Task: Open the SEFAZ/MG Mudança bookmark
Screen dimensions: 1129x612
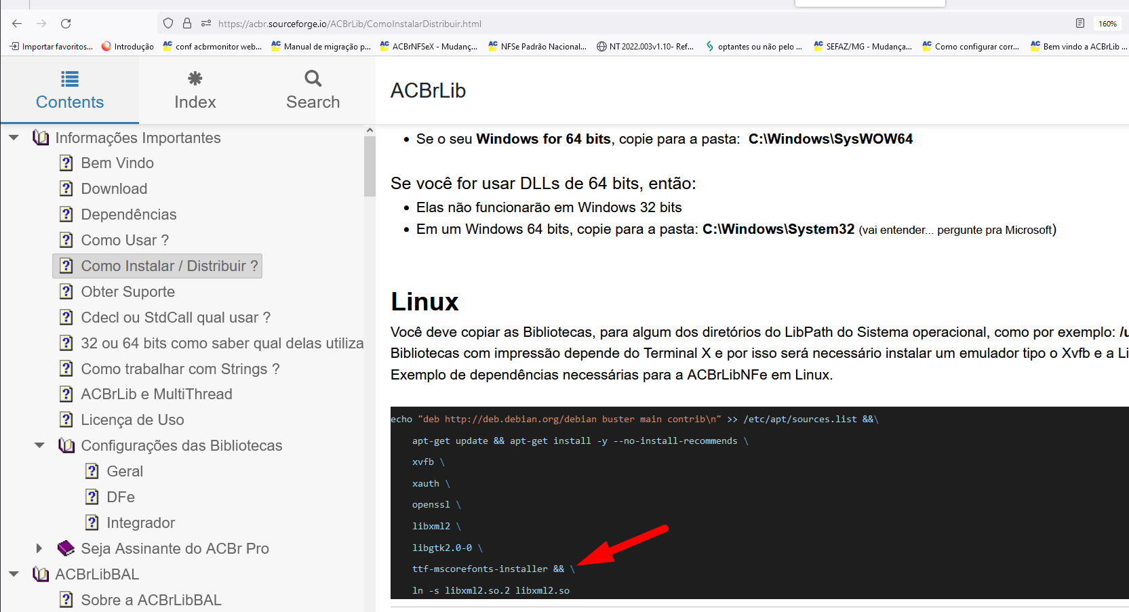Action: [863, 46]
